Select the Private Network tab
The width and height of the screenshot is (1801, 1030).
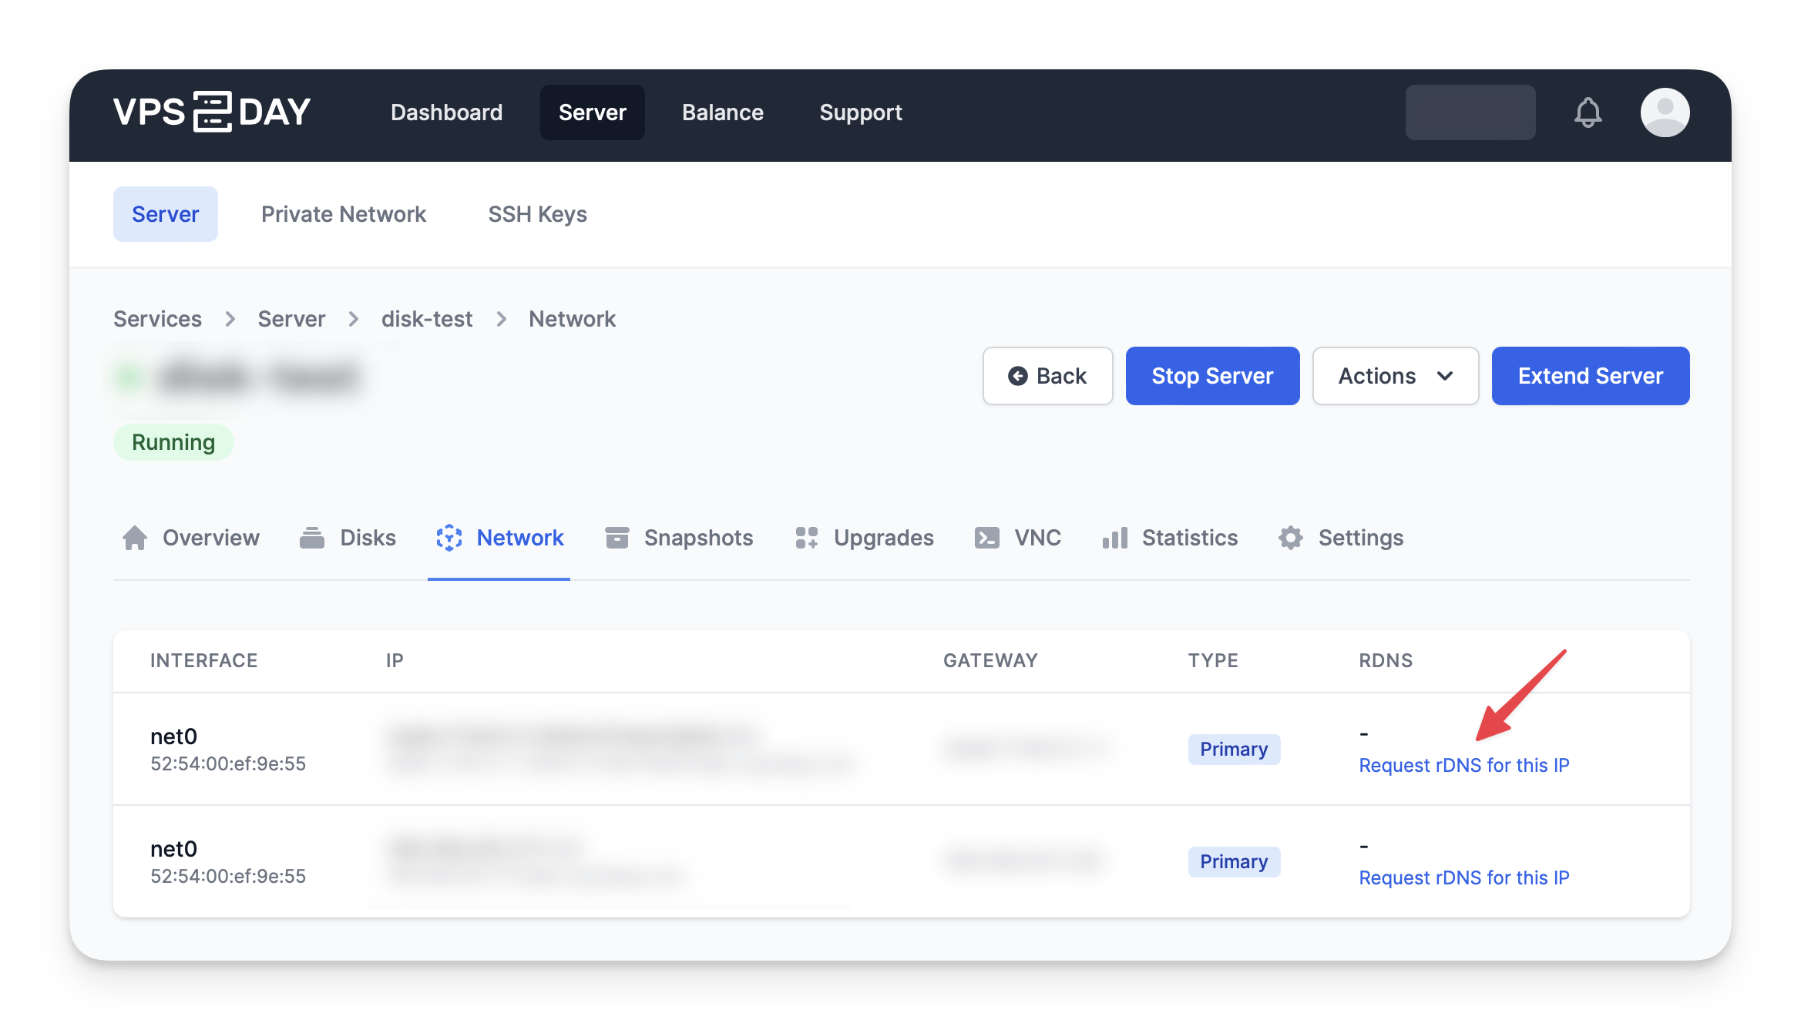(343, 214)
